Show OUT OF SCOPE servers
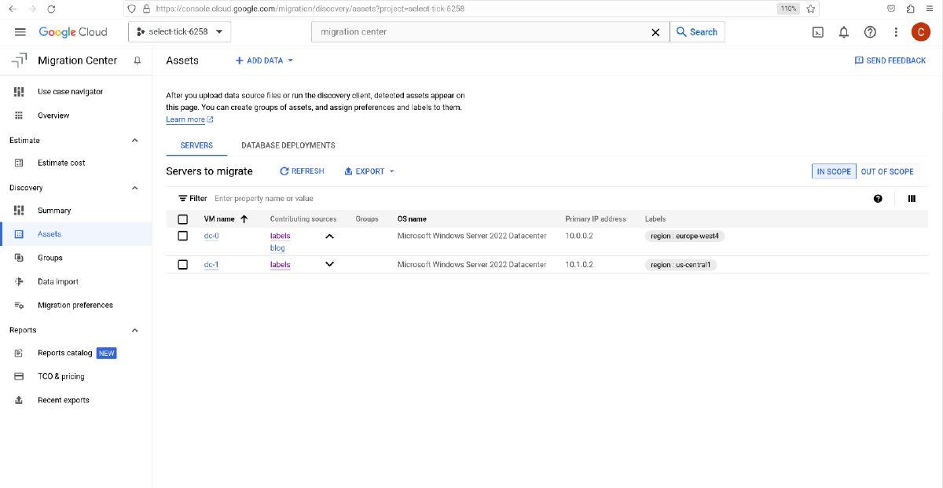 point(886,171)
